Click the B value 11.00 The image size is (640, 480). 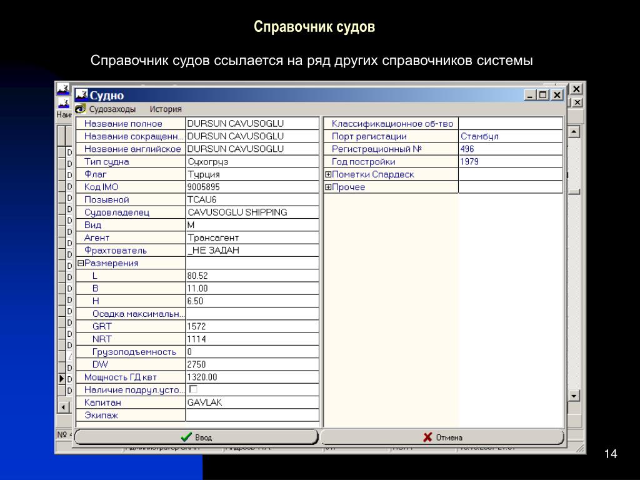pos(252,288)
